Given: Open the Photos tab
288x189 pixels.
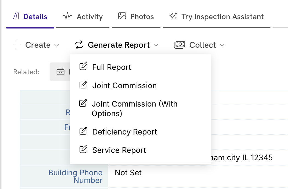Looking at the screenshot, I should point(136,17).
